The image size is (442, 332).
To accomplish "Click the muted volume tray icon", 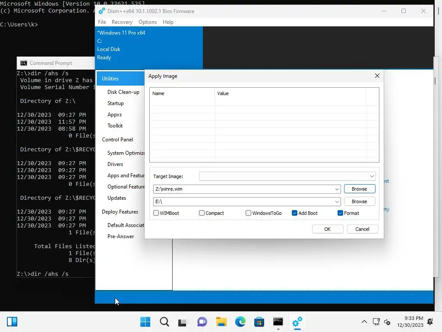I will 387,322.
